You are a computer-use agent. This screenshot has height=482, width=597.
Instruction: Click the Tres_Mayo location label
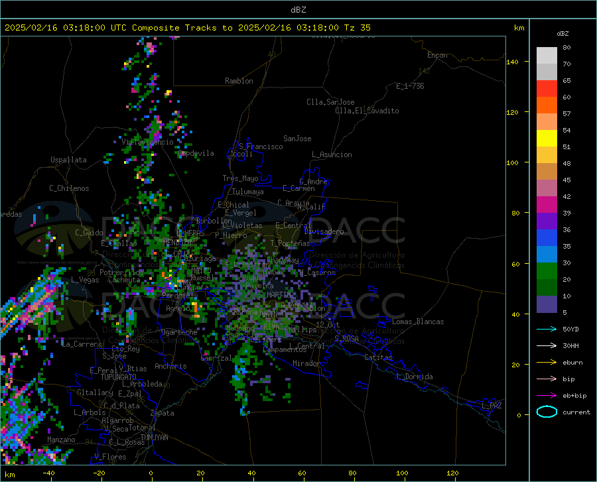point(240,178)
